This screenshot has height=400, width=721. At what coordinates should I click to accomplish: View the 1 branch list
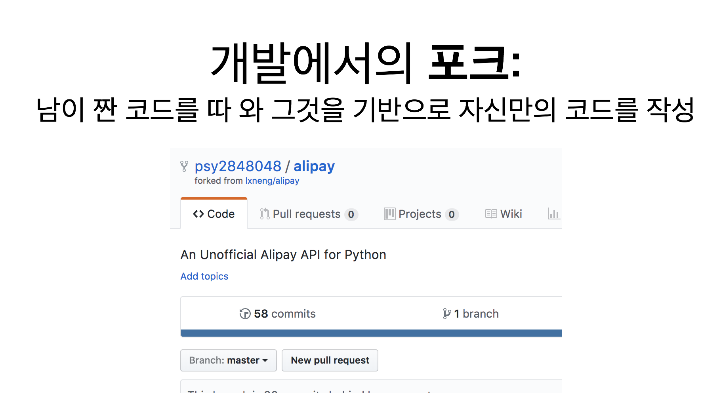471,314
